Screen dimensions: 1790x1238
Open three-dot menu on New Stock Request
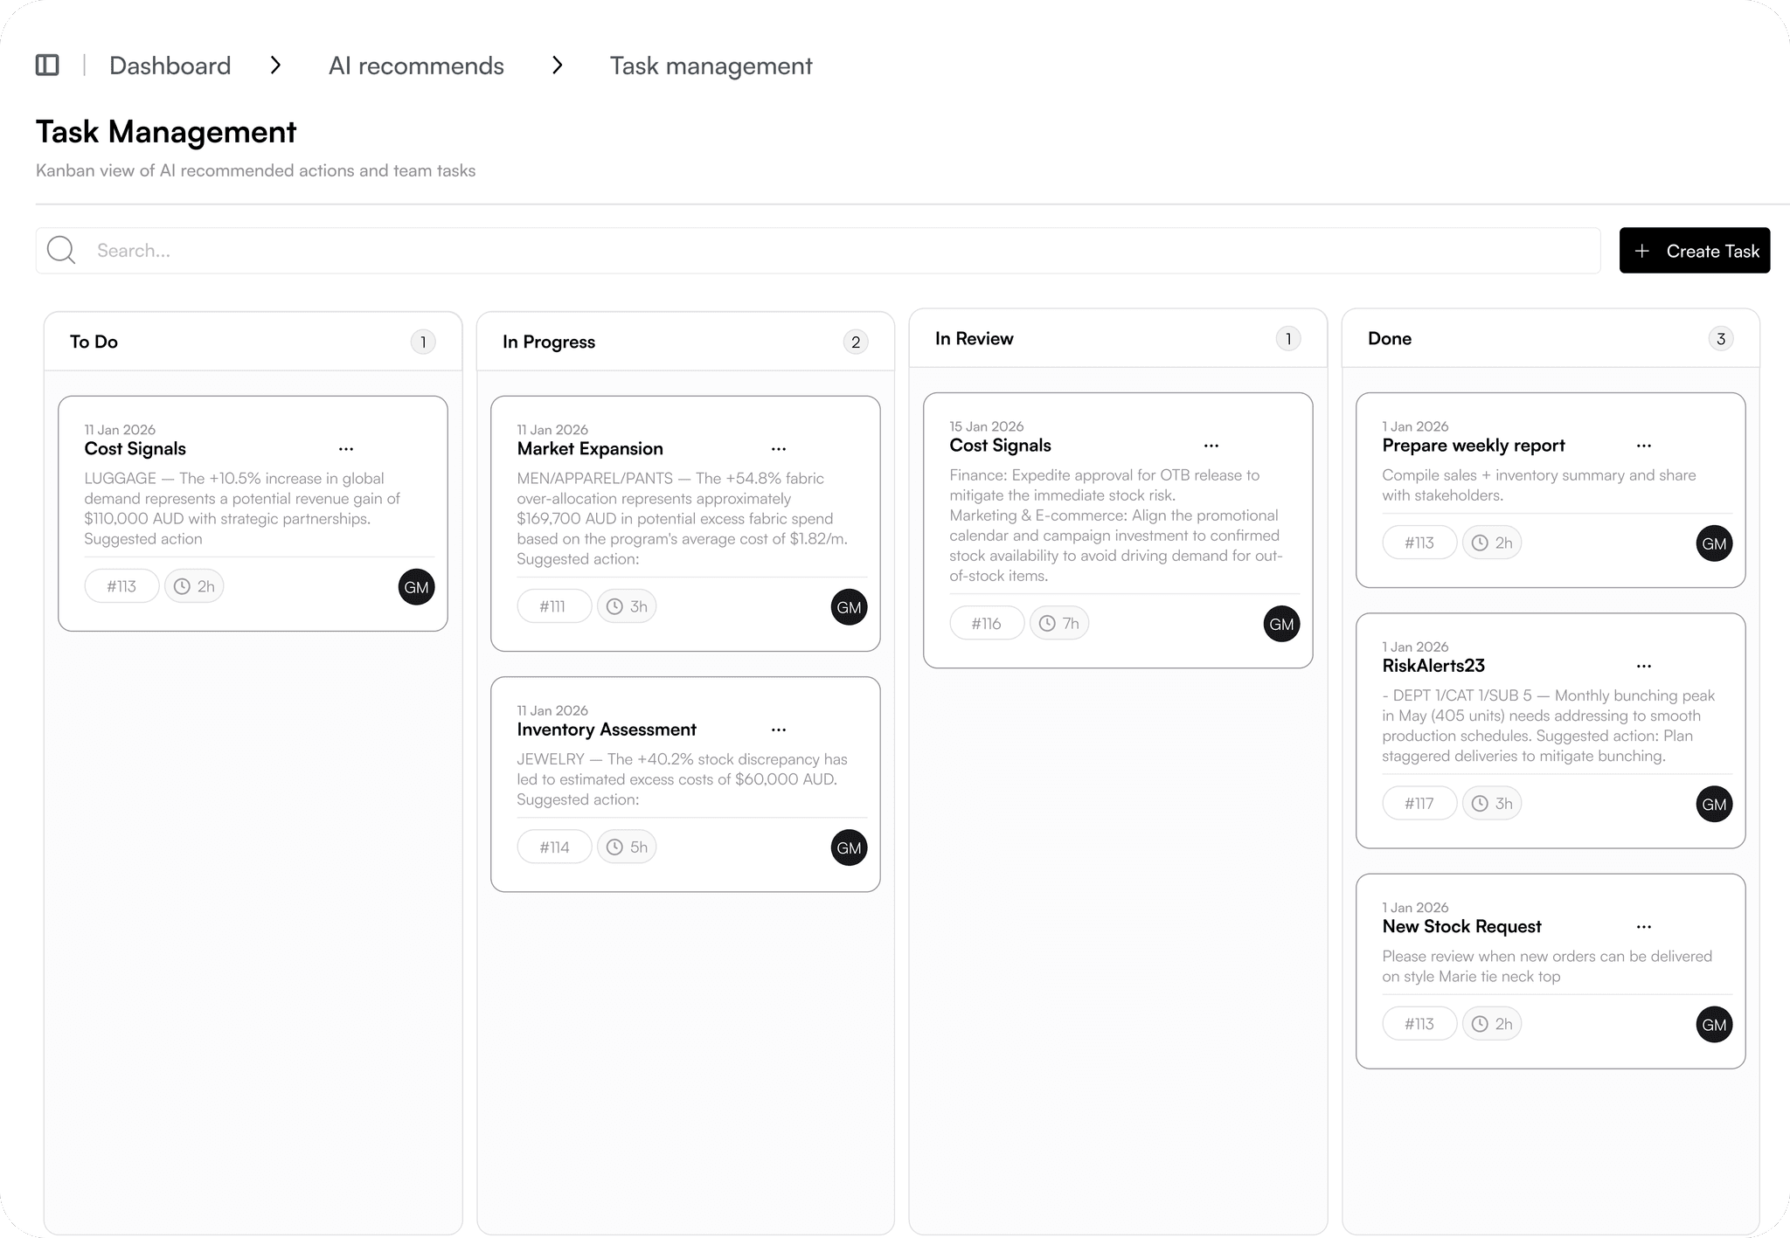point(1643,927)
